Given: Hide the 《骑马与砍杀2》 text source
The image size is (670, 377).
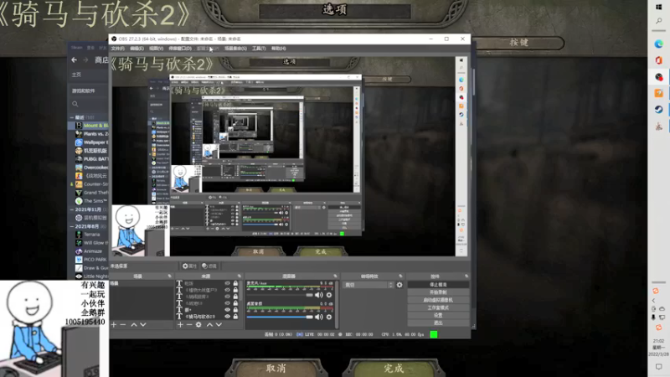Looking at the screenshot, I should [x=227, y=317].
